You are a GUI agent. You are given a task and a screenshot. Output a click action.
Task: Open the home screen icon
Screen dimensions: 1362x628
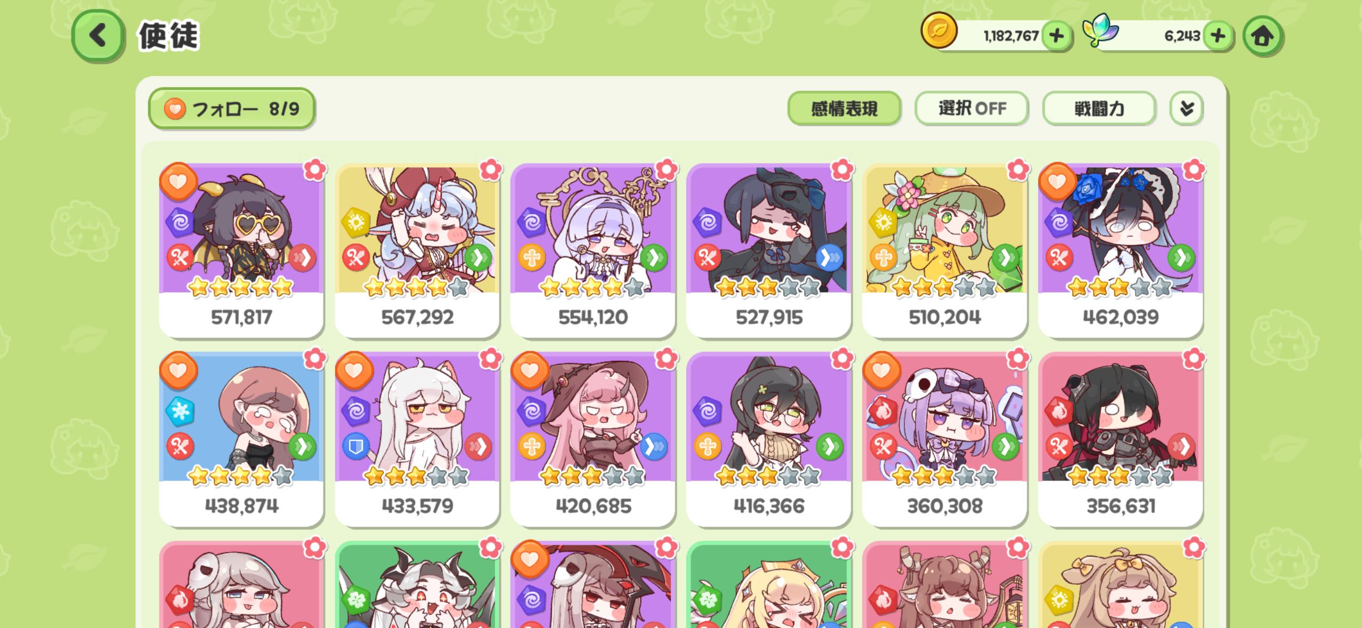pos(1262,36)
